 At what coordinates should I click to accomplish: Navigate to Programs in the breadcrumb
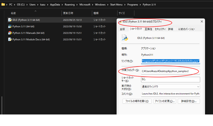(x=133, y=4)
